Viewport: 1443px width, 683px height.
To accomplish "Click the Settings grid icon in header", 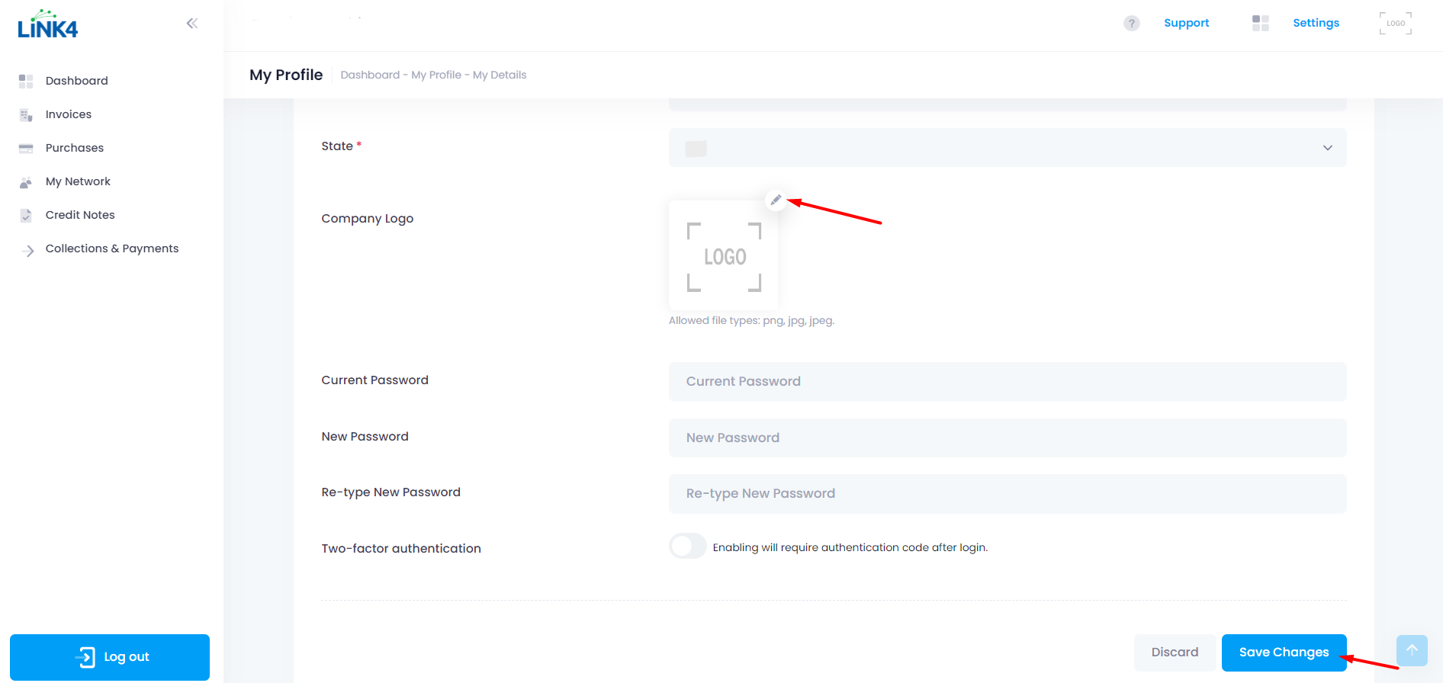I will tap(1261, 23).
